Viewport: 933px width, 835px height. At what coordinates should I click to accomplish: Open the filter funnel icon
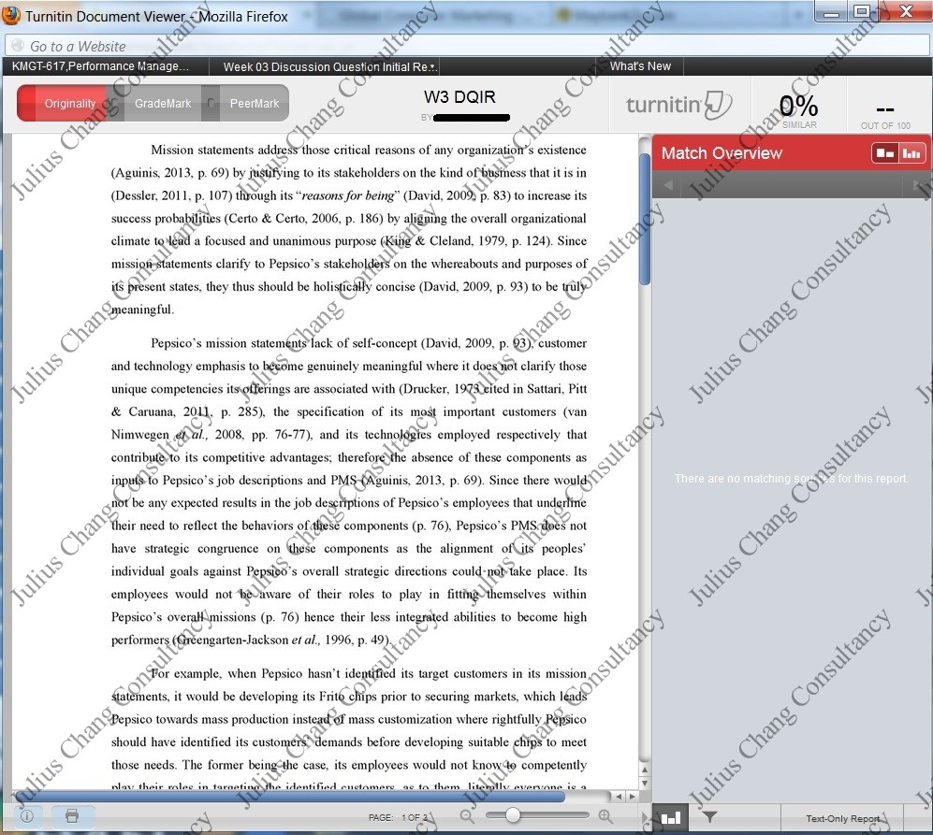(x=710, y=817)
